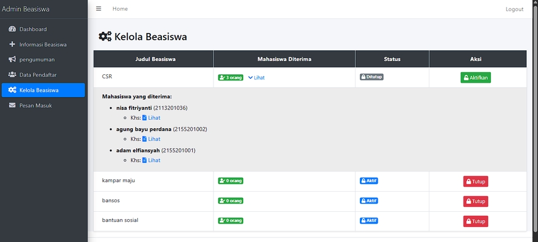This screenshot has height=242, width=538.
Task: Click the 3 orang badge for CSR
Action: click(230, 78)
